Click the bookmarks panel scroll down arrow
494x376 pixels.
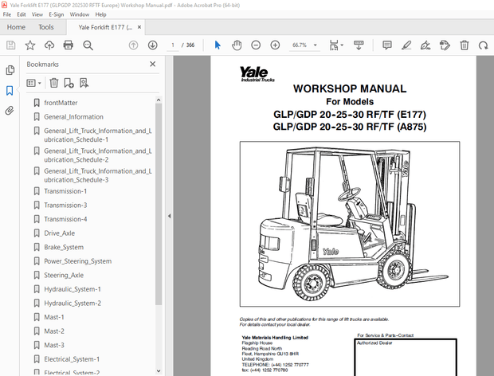[x=159, y=371]
